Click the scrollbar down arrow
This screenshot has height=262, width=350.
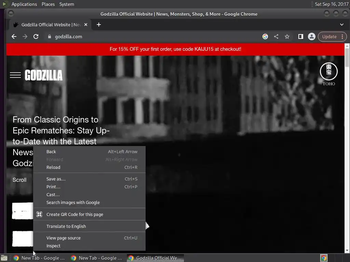pyautogui.click(x=347, y=251)
